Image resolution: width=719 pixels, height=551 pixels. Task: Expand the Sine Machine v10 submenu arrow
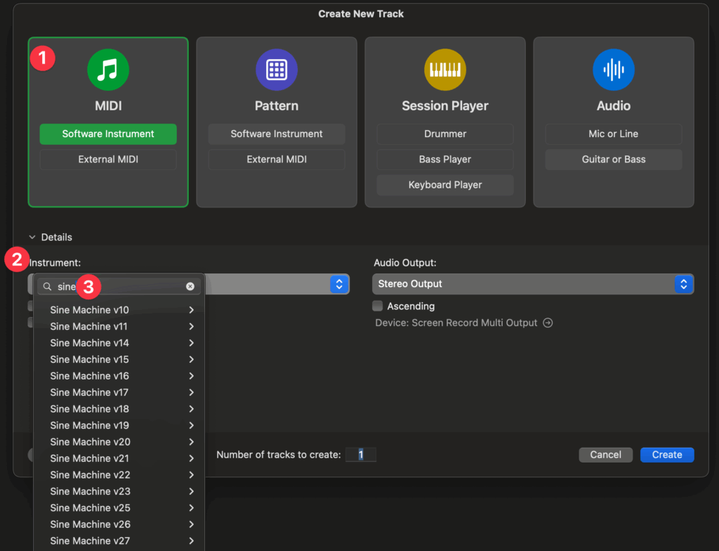[191, 310]
